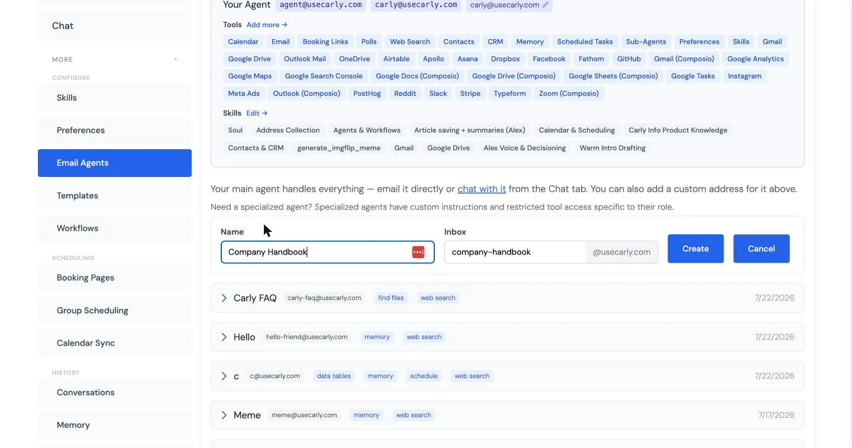Click the Edit skills link
Image resolution: width=852 pixels, height=448 pixels.
tap(257, 113)
